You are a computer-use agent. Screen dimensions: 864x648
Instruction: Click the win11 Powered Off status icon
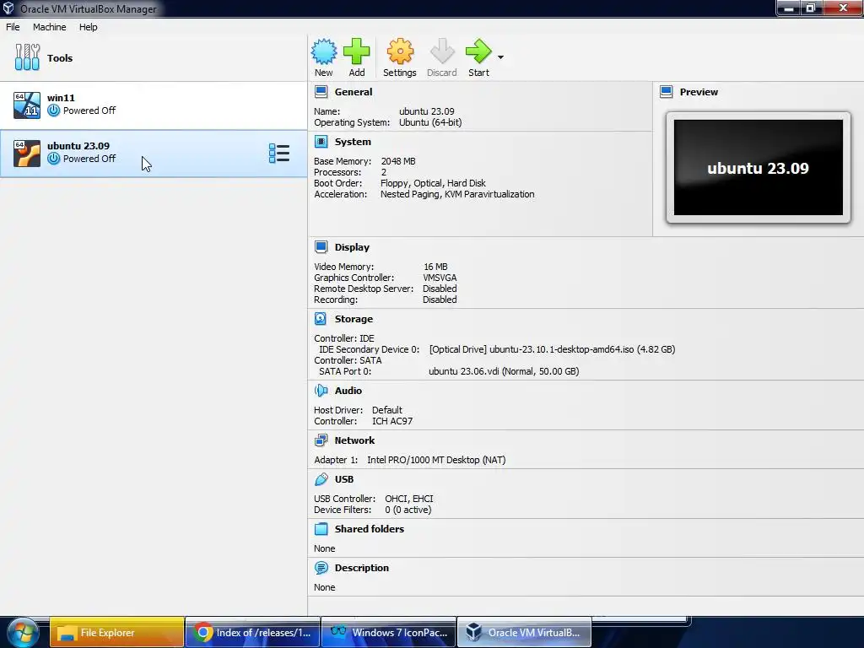53,111
